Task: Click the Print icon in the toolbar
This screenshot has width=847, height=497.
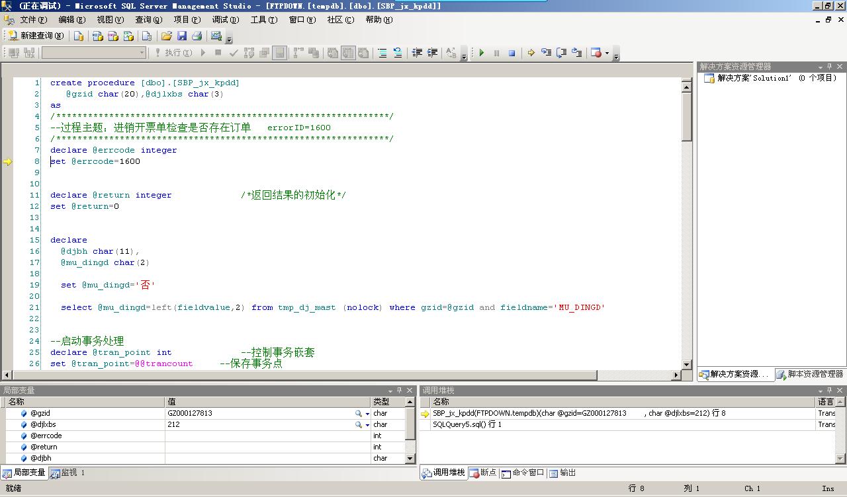Action: coord(197,36)
